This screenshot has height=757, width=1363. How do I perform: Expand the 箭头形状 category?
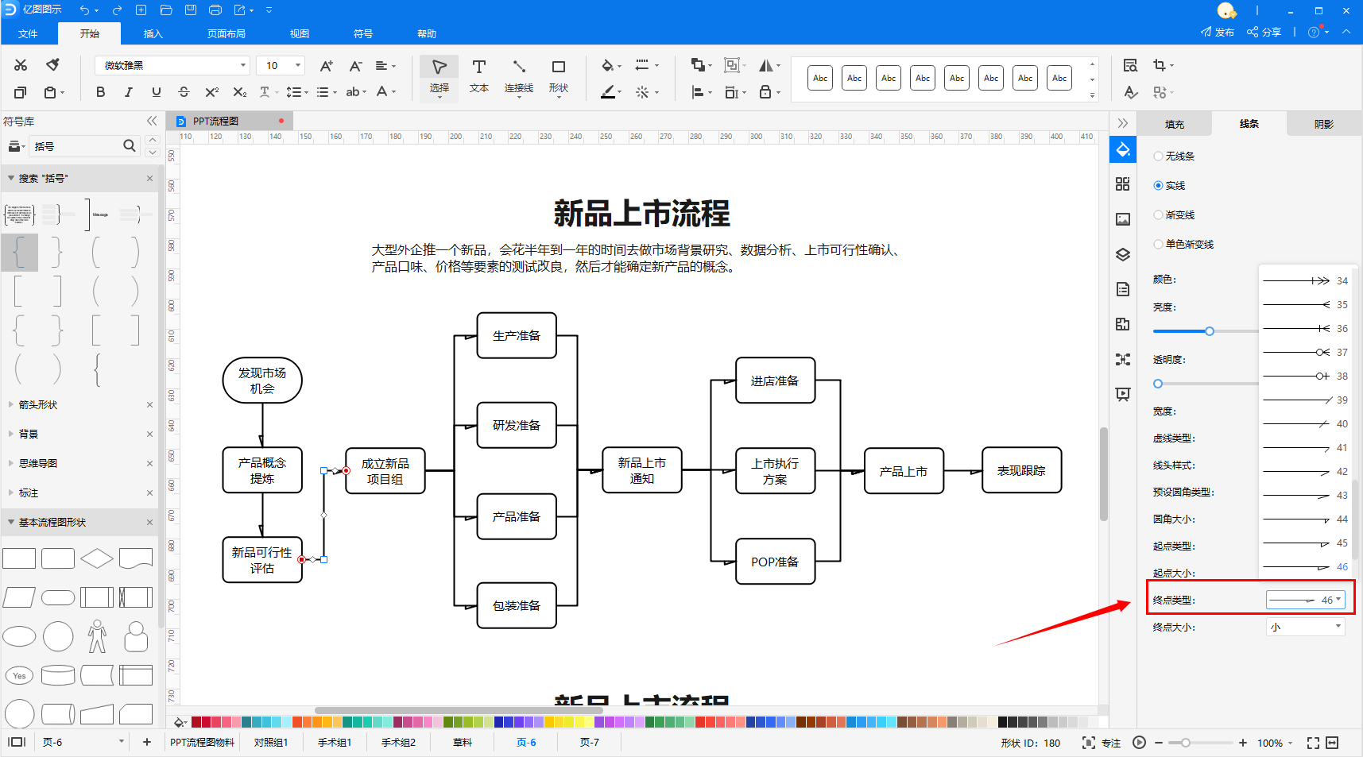[38, 405]
